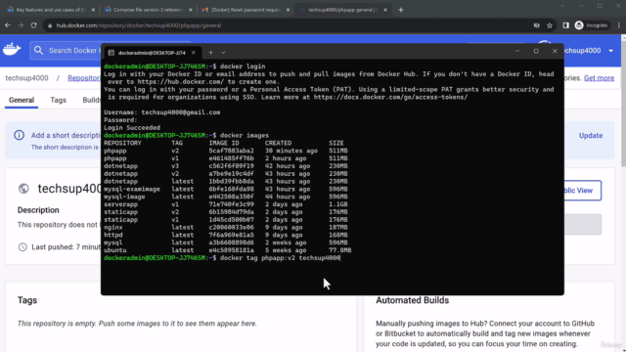Image resolution: width=626 pixels, height=352 pixels.
Task: Click the page vertical scrollbar
Action: pos(623,104)
